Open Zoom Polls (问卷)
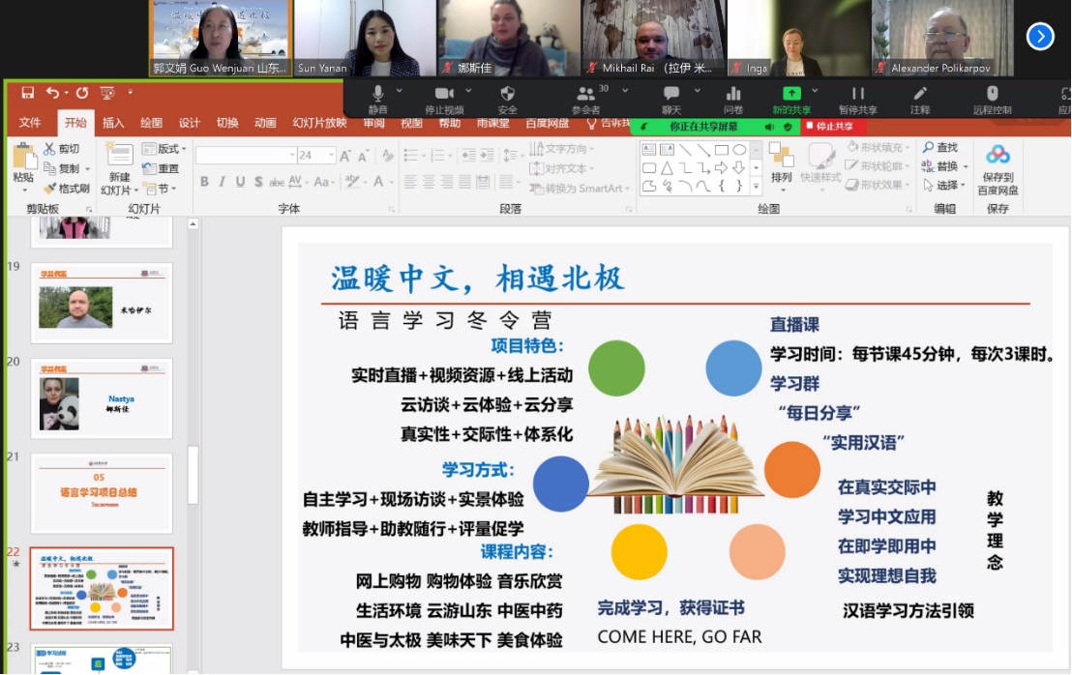The image size is (1072, 675). point(733,99)
